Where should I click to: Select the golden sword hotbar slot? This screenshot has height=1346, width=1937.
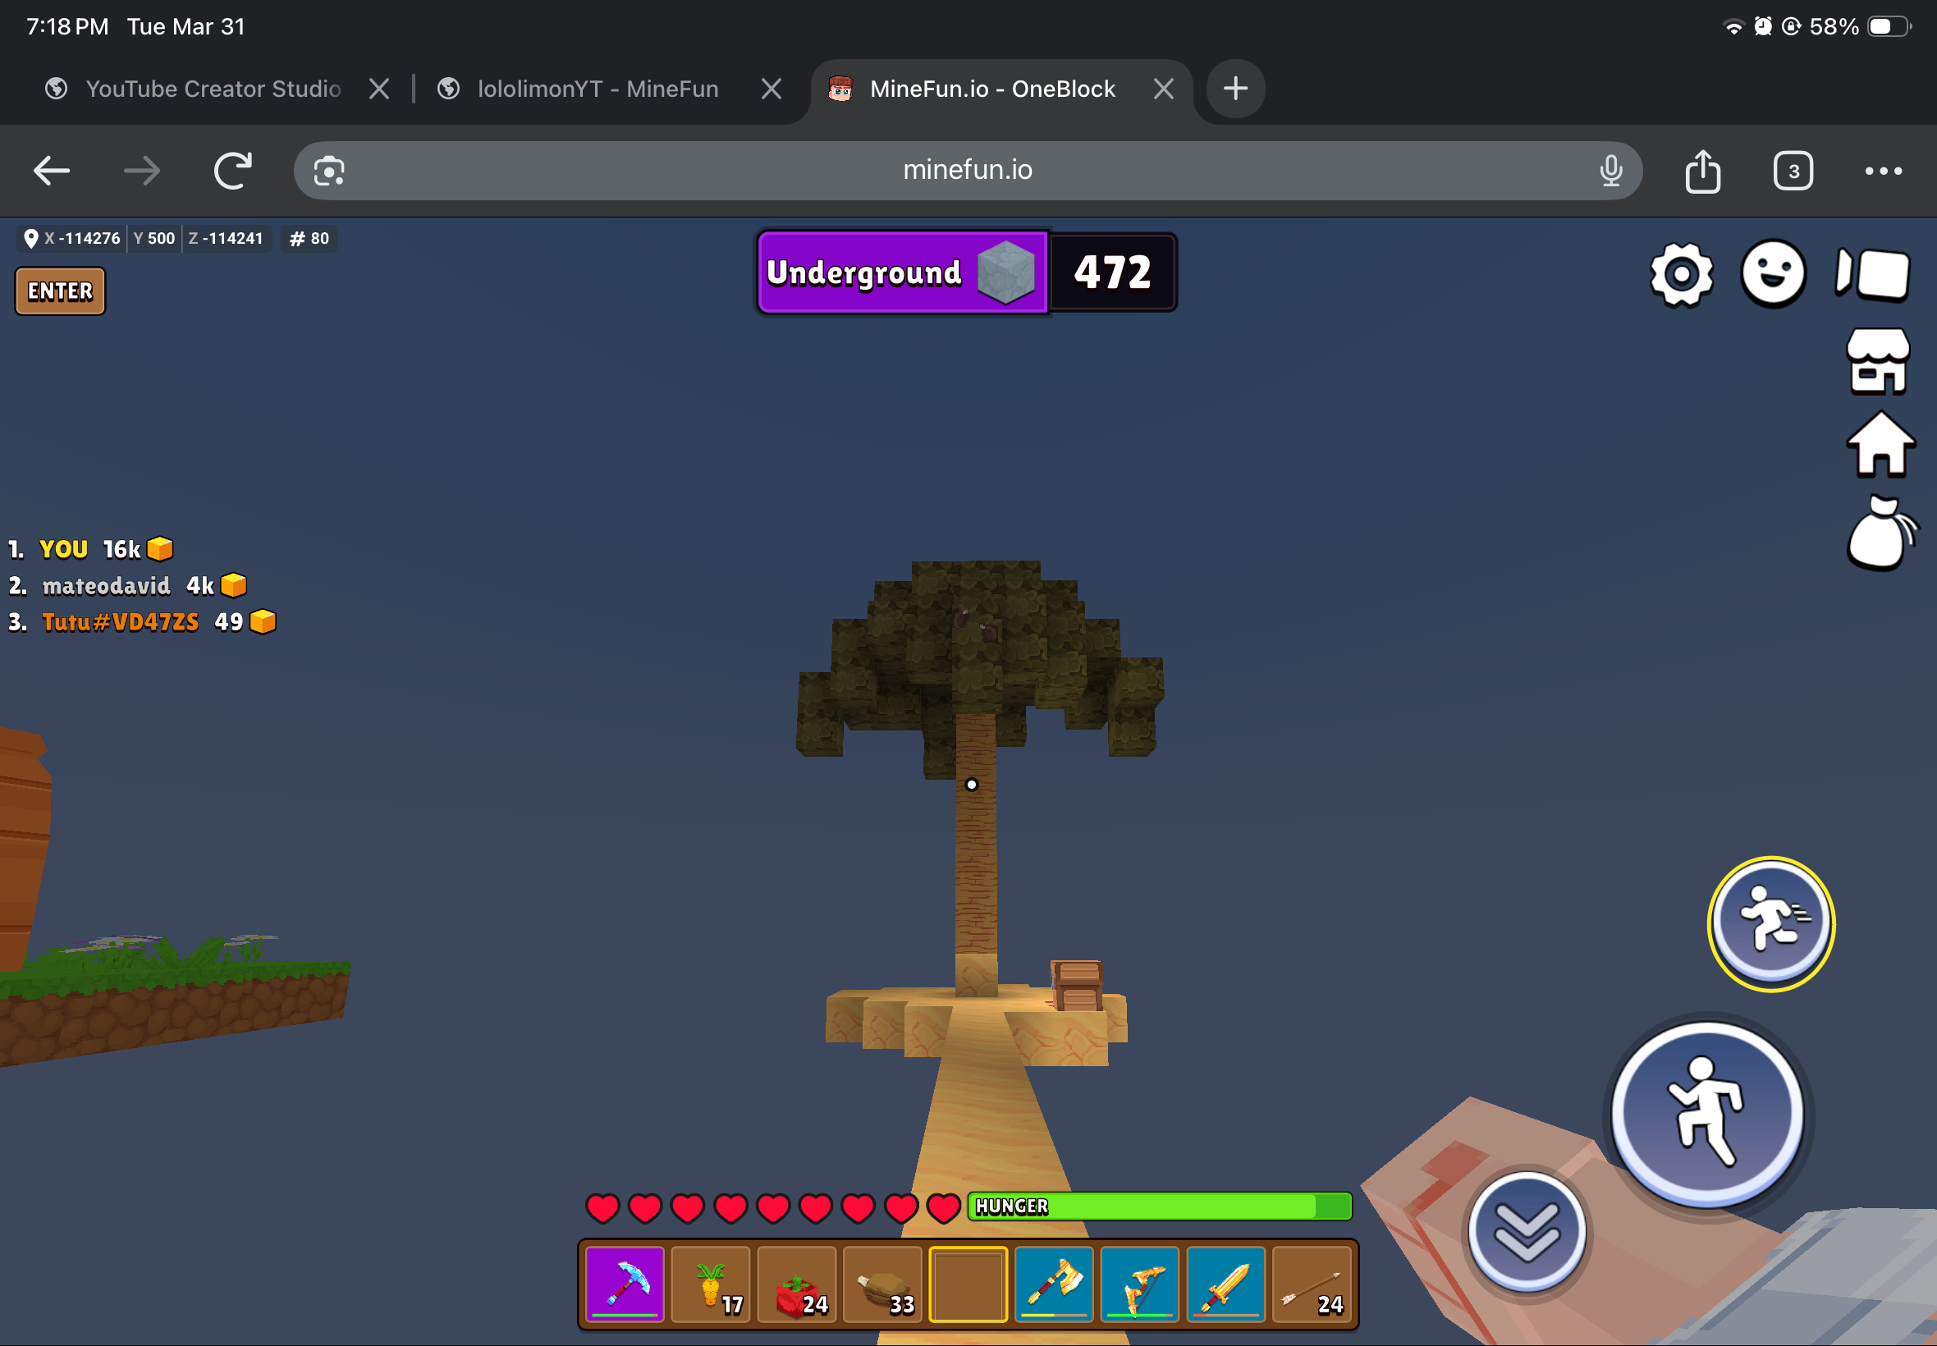tap(1225, 1284)
